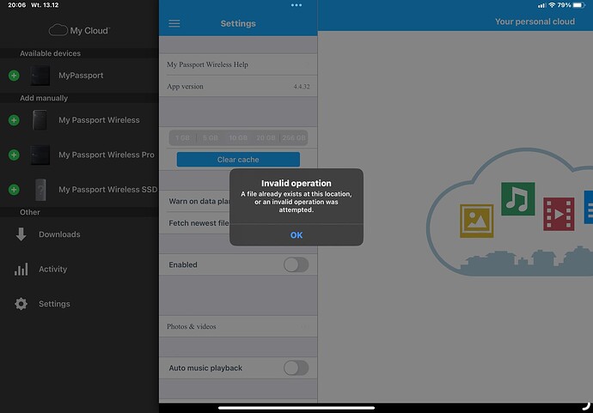Tap the My Passport Wireless name

click(99, 120)
